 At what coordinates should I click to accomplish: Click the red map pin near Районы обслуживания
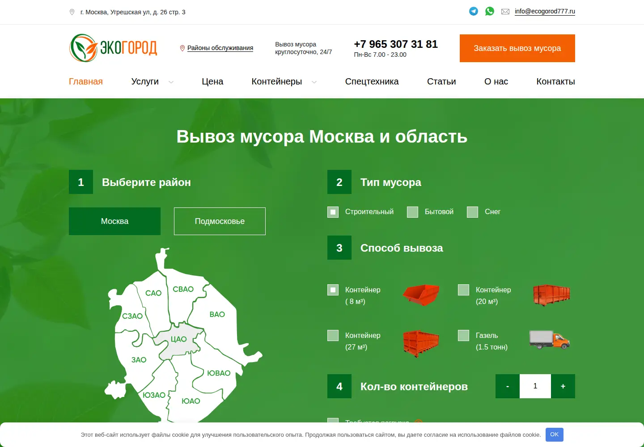click(182, 48)
